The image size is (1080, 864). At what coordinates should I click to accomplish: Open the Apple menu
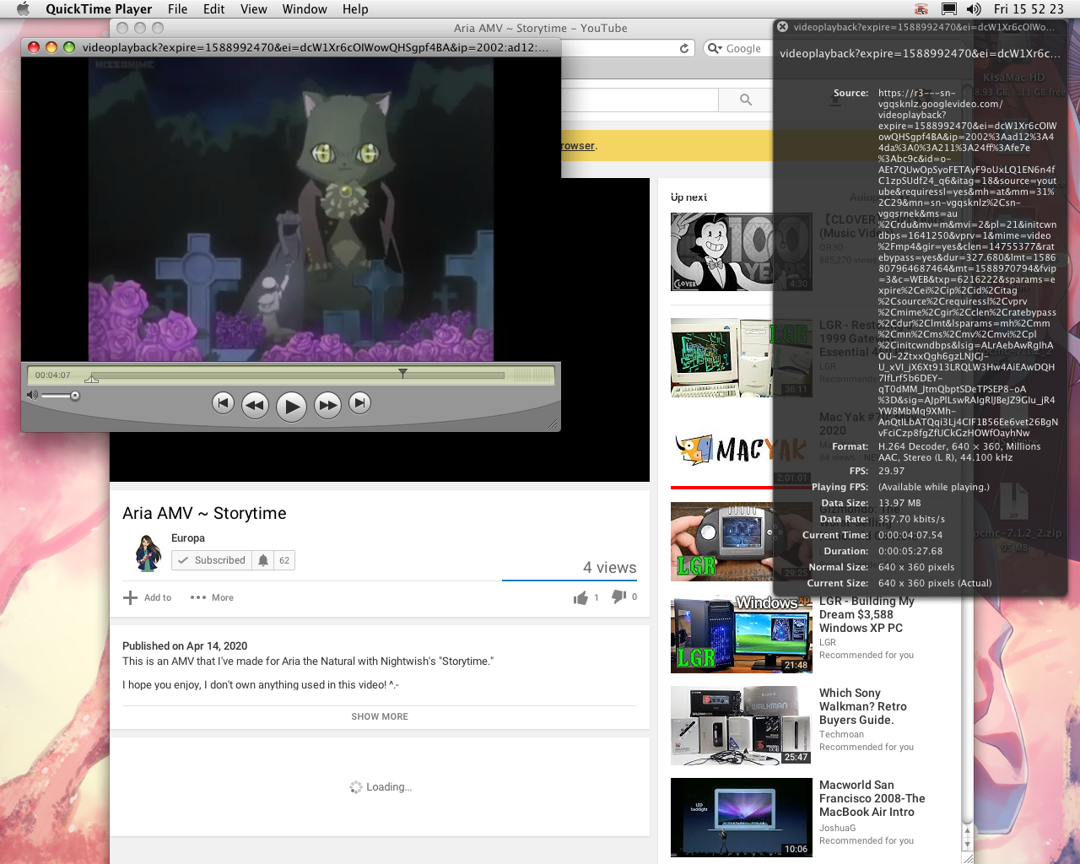[23, 8]
